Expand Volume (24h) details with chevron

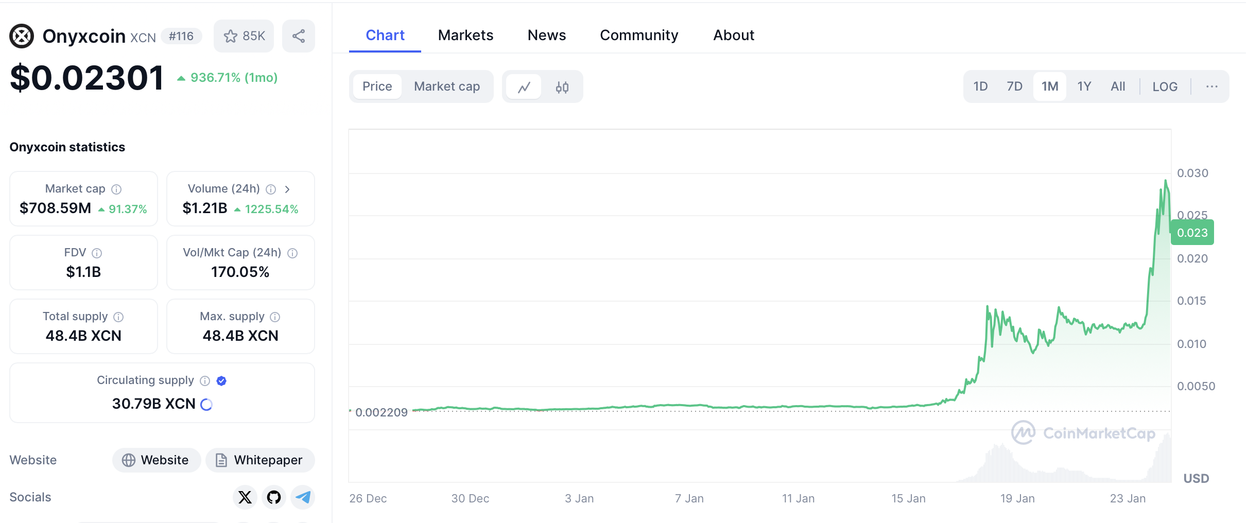click(x=287, y=189)
